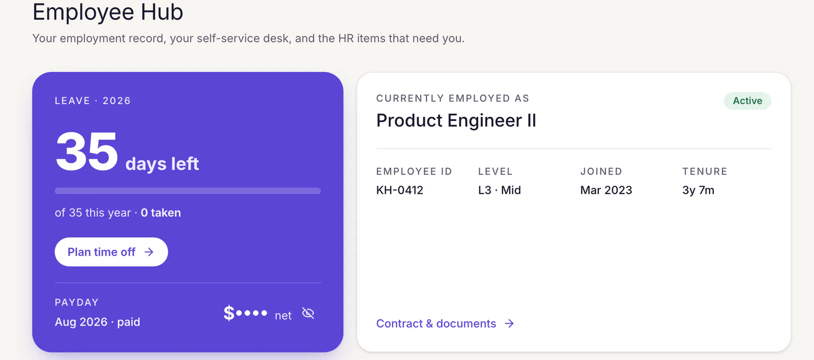Click the Mar 2023 joined date

coord(606,190)
